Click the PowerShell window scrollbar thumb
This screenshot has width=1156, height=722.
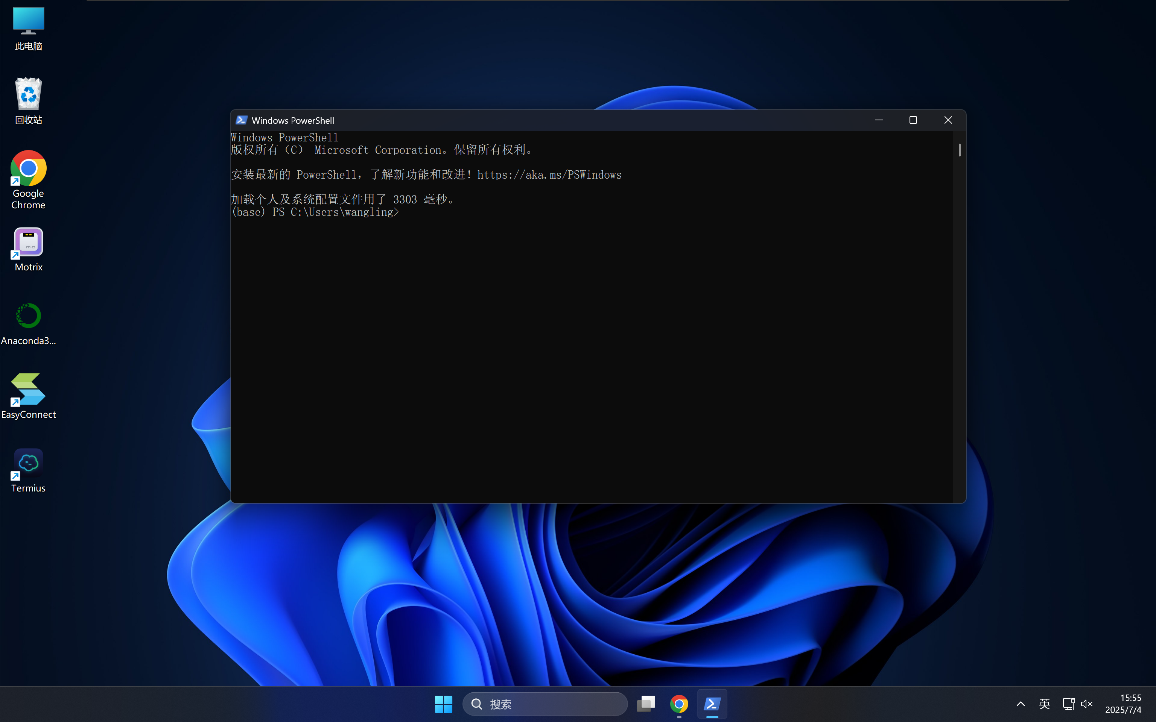(959, 150)
